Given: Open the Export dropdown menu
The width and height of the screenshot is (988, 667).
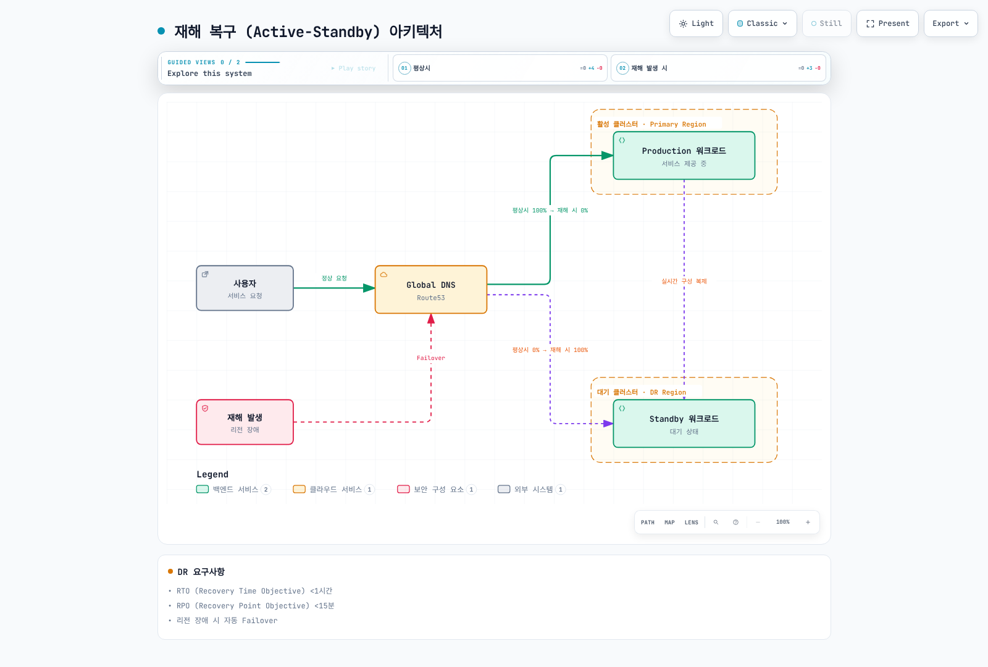Looking at the screenshot, I should pos(950,23).
